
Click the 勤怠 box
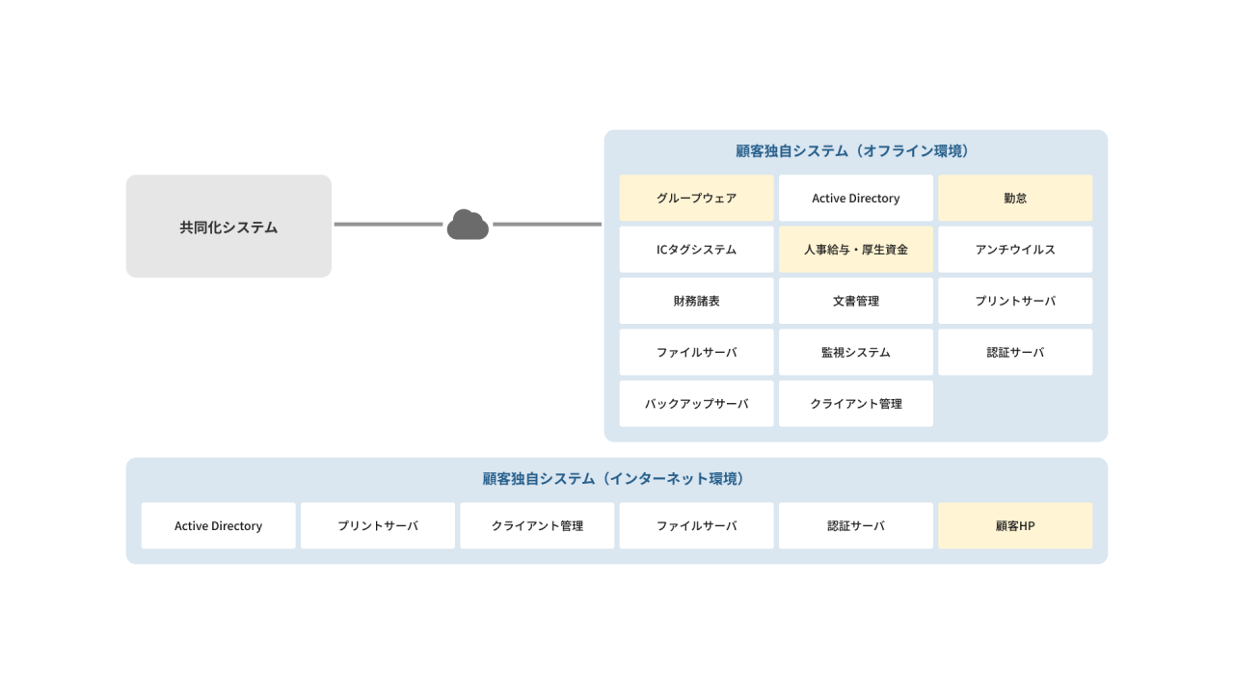tap(1015, 198)
